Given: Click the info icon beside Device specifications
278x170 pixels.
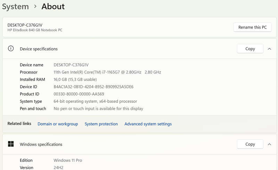Looking at the screenshot, I should 11,48.
